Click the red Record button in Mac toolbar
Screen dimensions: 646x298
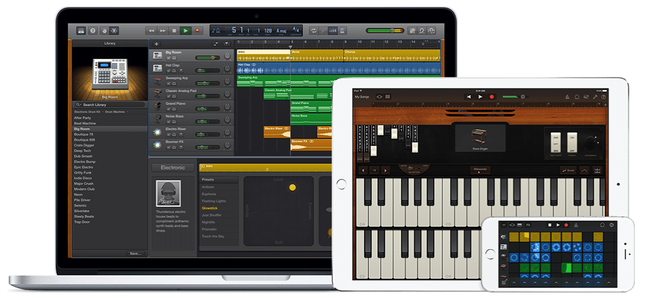point(198,30)
